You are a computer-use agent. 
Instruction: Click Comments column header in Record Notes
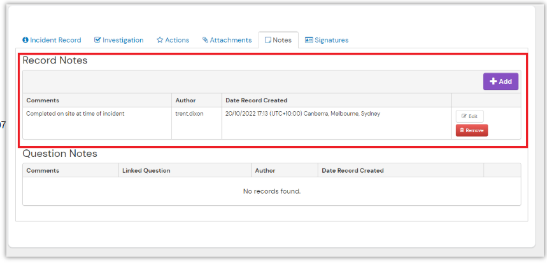click(x=43, y=100)
